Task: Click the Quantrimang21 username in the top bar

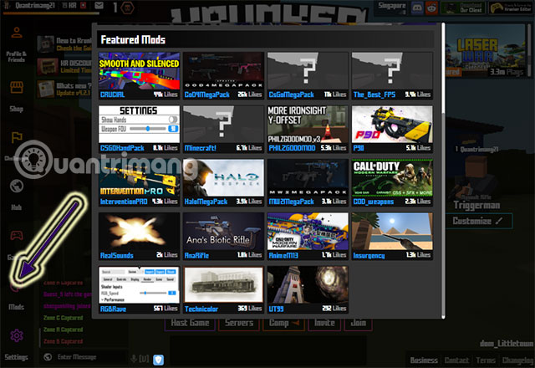Action: point(35,6)
